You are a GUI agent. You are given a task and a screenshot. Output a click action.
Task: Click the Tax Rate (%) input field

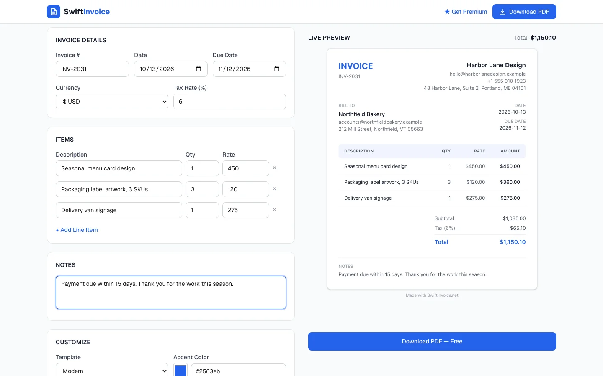coord(229,102)
